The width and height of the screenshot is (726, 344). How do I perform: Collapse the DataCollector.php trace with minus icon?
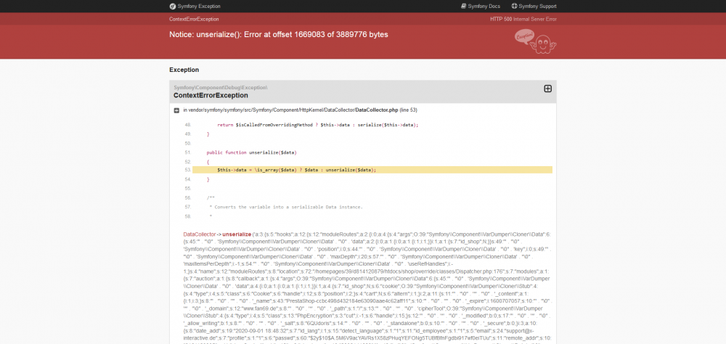point(176,110)
